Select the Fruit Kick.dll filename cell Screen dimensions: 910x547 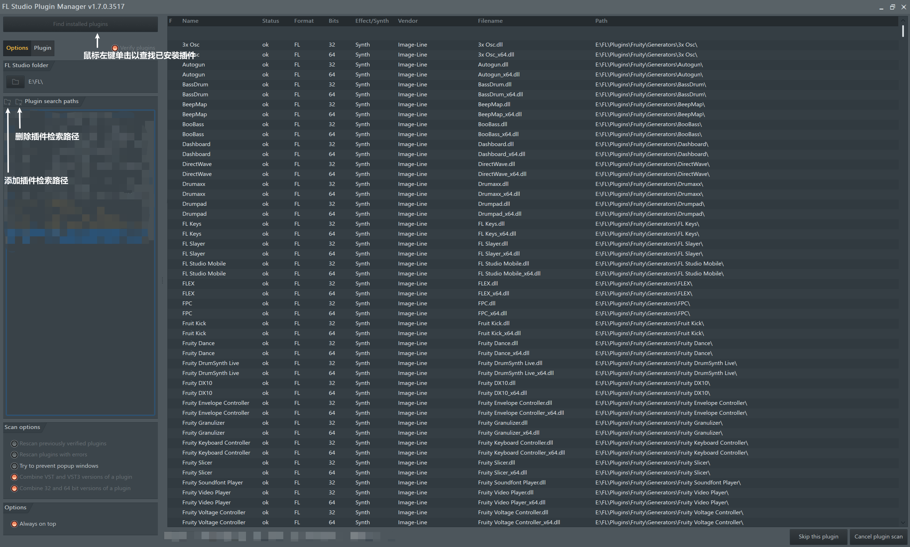pos(493,323)
